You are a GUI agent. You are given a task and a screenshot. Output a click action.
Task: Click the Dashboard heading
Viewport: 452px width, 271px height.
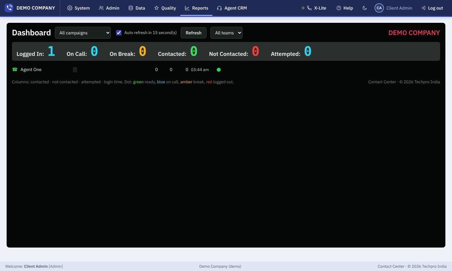click(31, 33)
